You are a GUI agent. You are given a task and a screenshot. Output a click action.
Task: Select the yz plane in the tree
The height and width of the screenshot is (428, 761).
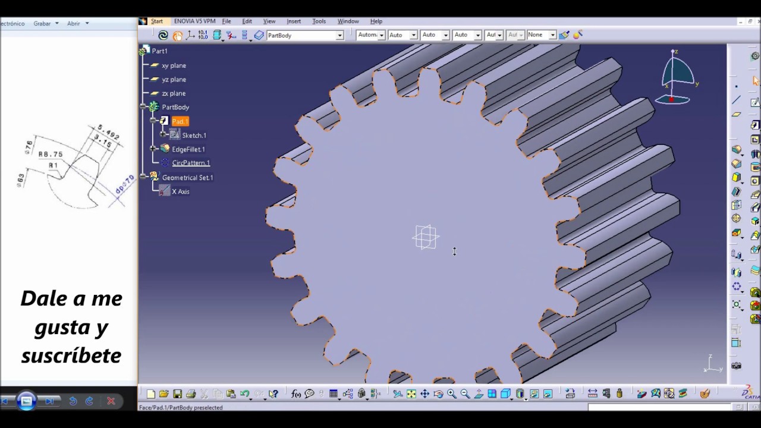click(x=174, y=79)
